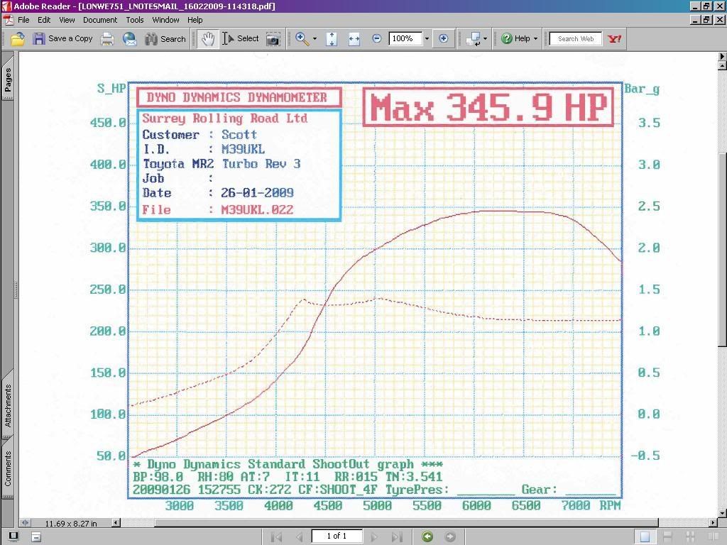Click the Search toolbar button label
The image size is (727, 545).
pyautogui.click(x=173, y=39)
